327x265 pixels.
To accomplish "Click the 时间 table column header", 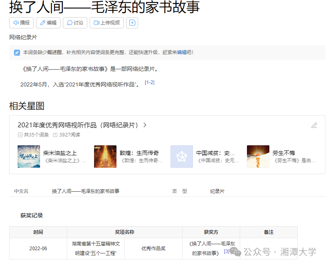I will click(38, 232).
